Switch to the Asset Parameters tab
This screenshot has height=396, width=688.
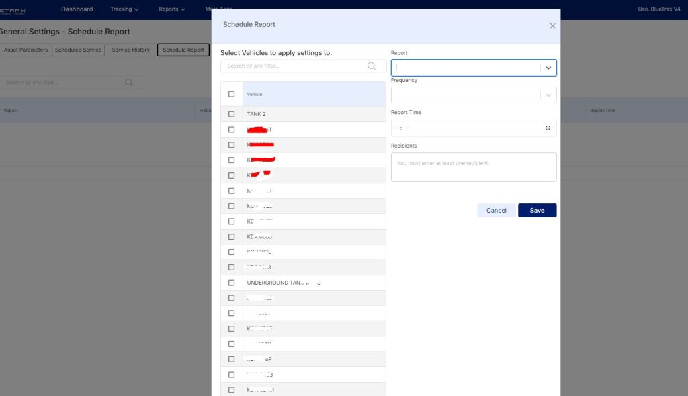pos(26,50)
